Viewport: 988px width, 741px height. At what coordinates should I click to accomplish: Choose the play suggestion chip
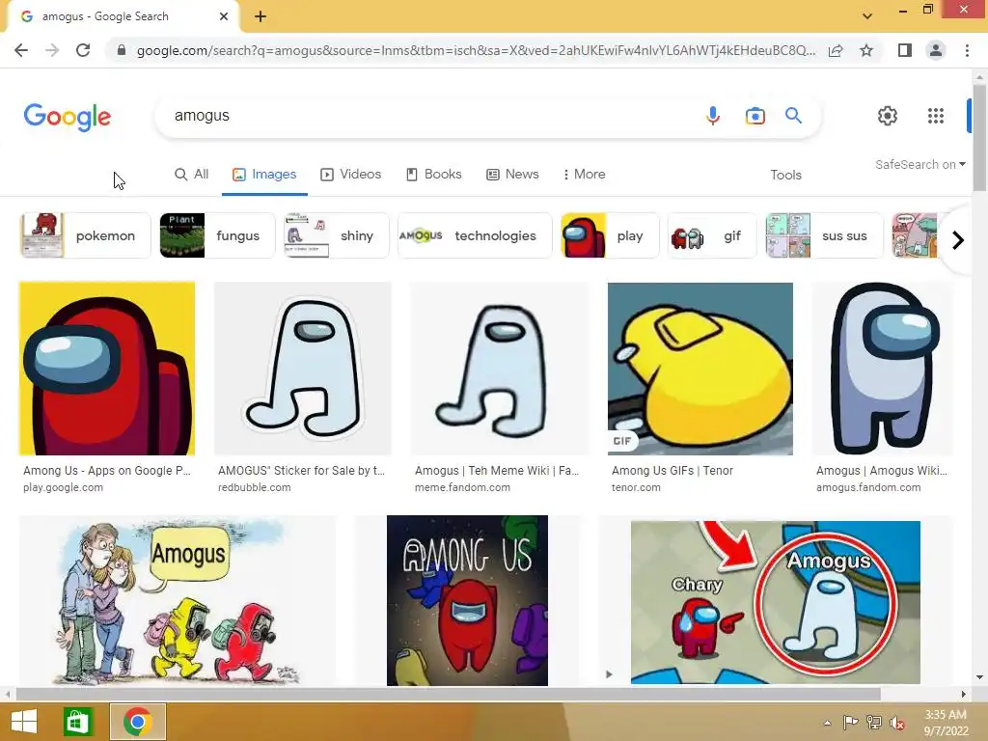pos(610,235)
